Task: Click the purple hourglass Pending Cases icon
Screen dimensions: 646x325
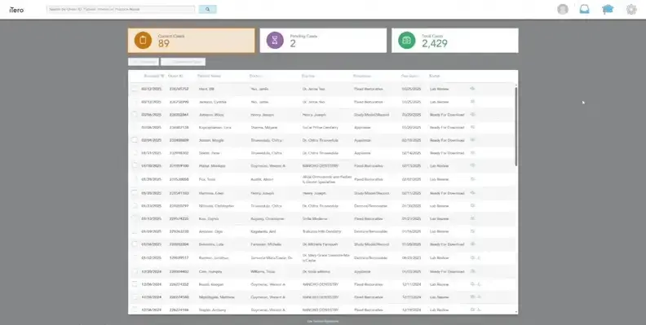Action: [x=275, y=40]
